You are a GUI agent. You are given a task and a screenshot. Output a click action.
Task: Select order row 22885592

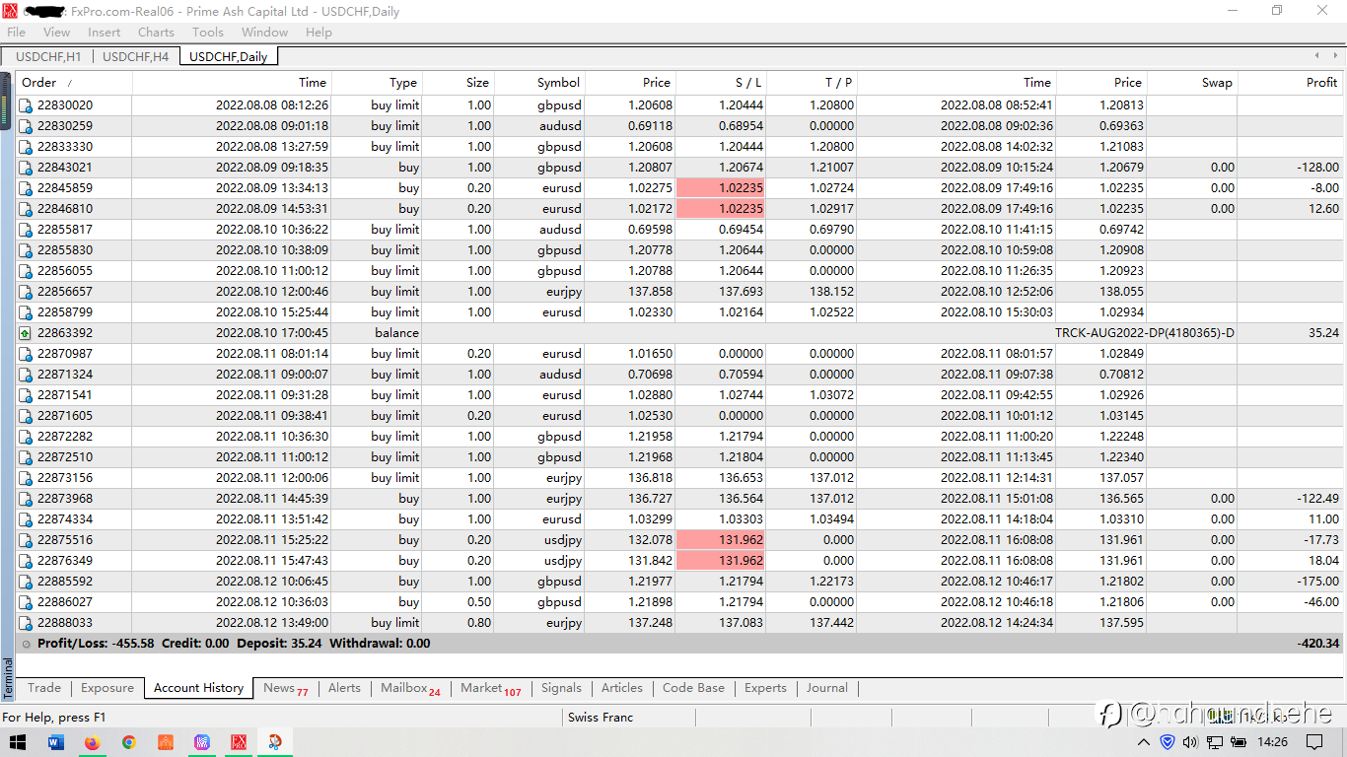(x=679, y=582)
